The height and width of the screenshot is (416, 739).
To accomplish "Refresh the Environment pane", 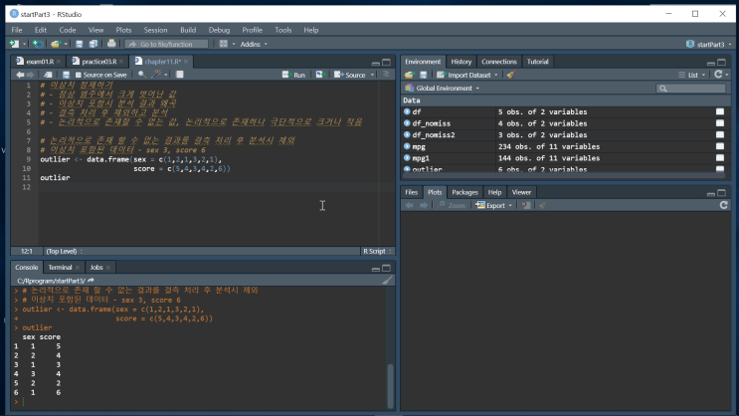I will (718, 74).
